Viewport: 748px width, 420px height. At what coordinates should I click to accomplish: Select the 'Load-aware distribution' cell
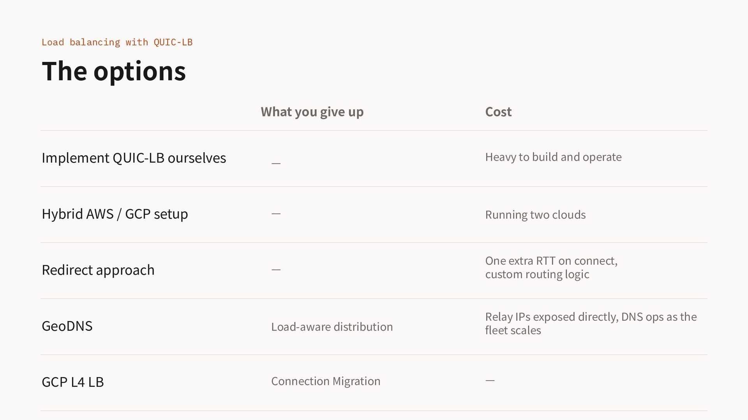(332, 327)
